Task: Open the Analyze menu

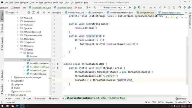Action: click(39, 2)
